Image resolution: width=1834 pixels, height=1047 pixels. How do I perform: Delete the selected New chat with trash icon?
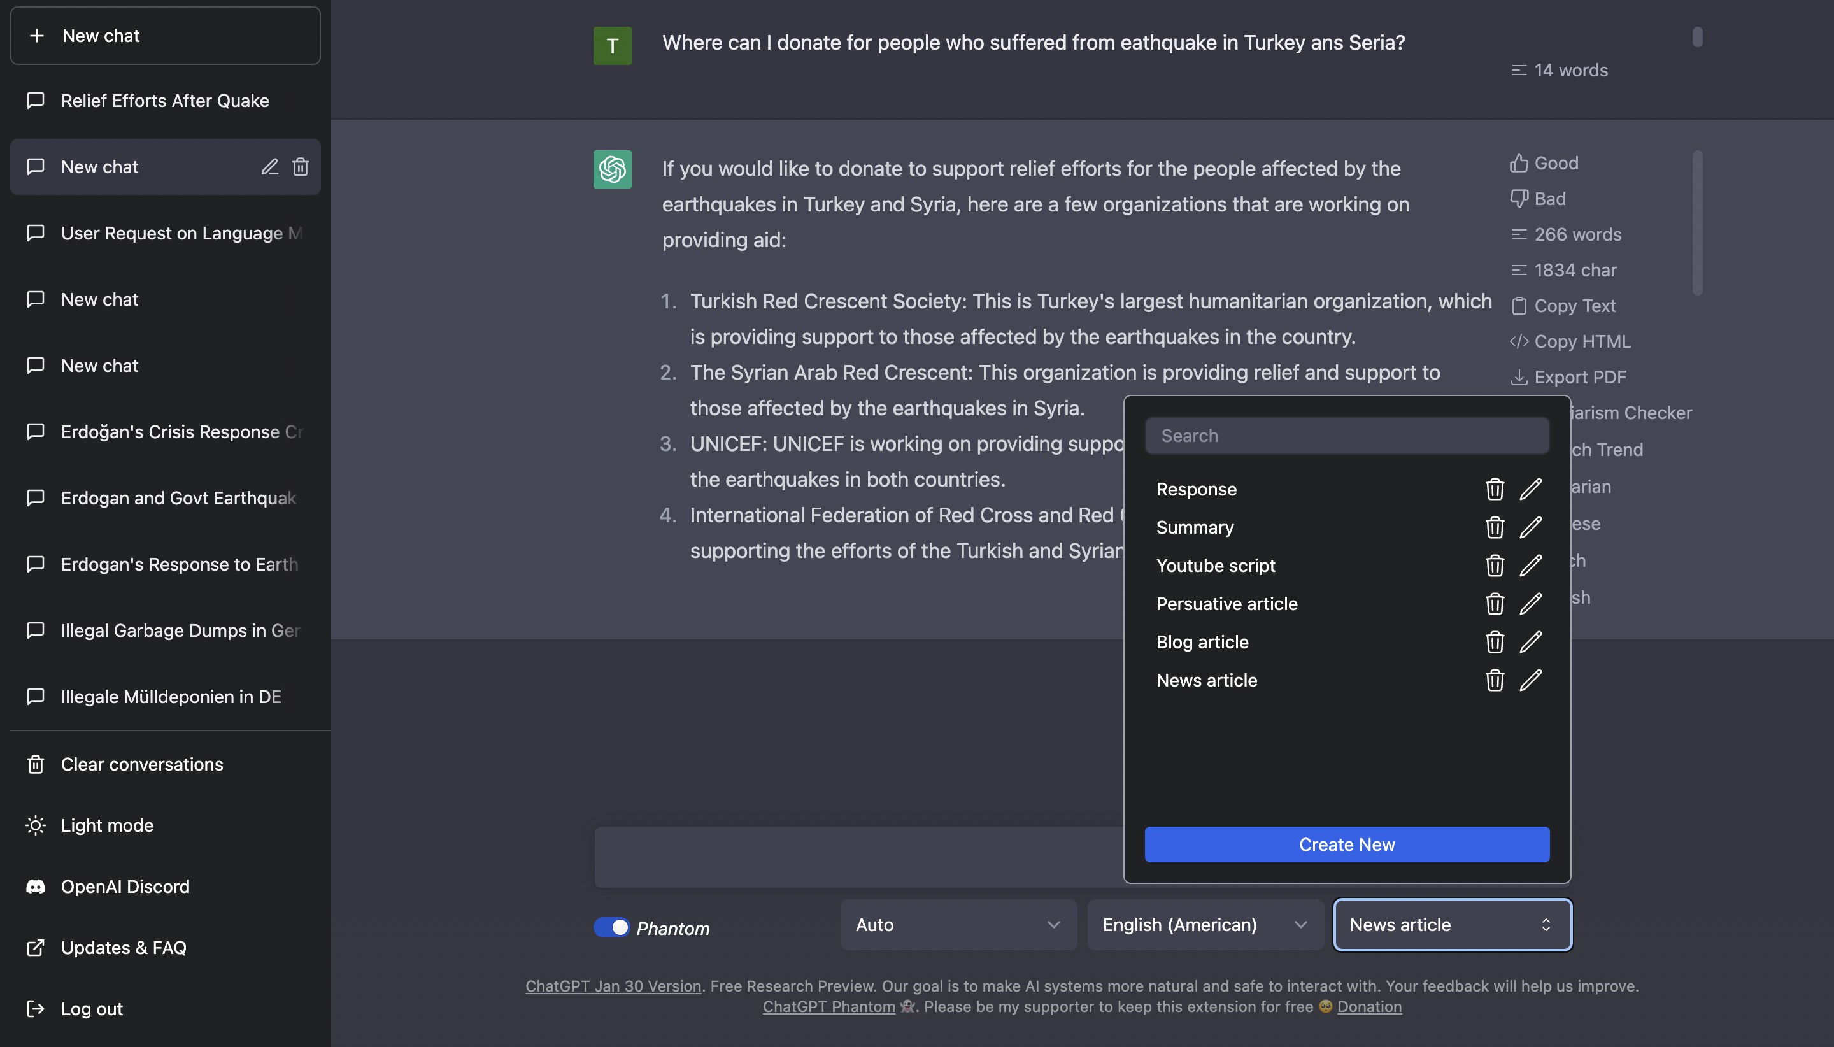point(301,167)
